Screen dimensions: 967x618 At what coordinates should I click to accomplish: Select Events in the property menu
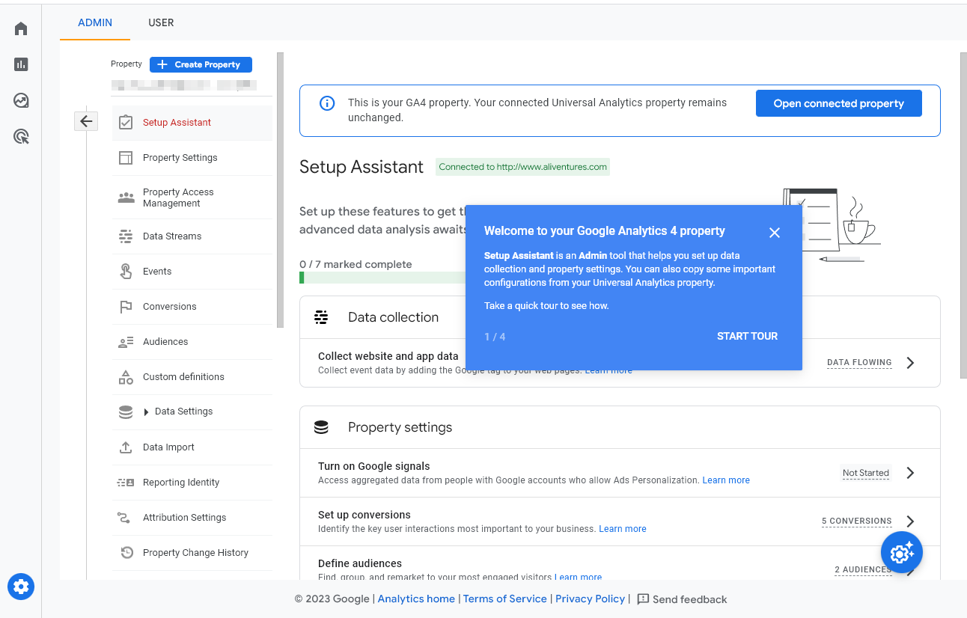(157, 271)
